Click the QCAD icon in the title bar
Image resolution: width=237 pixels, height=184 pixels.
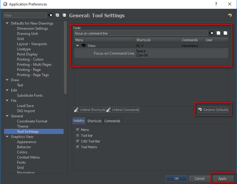(5, 4)
